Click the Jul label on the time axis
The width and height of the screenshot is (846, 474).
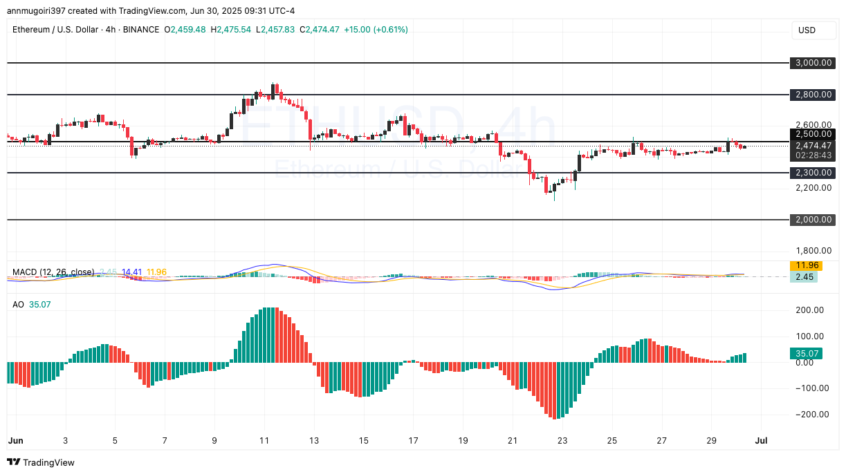pos(762,440)
